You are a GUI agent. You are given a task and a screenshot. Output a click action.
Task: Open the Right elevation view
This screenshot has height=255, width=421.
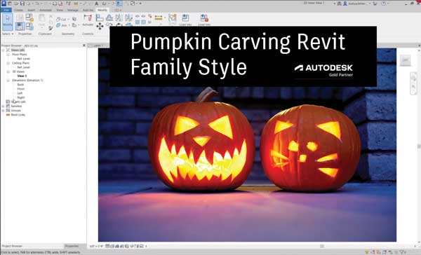20,97
